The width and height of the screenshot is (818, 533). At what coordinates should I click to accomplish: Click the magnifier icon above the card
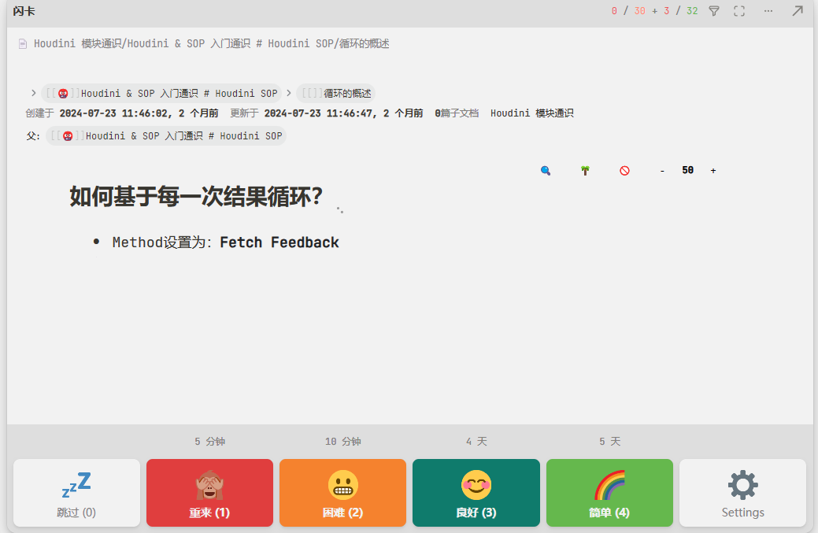[x=546, y=170]
